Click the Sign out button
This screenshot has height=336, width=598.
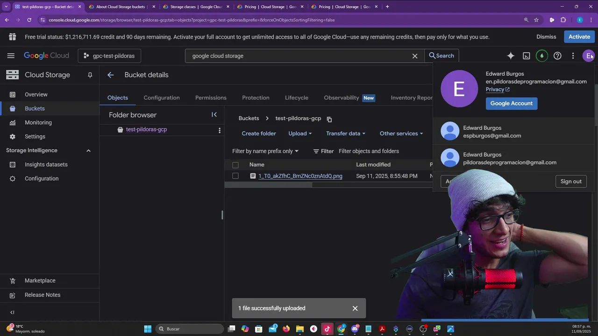coord(571,182)
